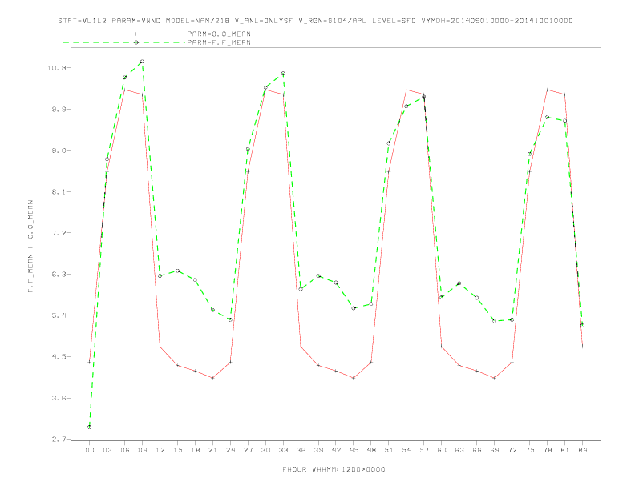Click the x-axis tick label 09
Screen dimensions: 635x490
(x=142, y=450)
